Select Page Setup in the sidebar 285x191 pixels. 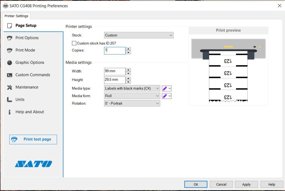point(26,26)
